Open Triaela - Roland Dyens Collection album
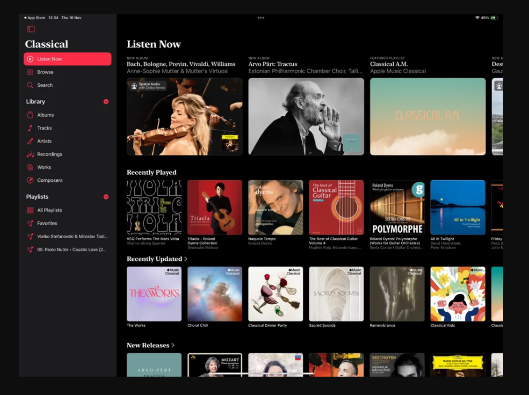This screenshot has height=395, width=529. click(215, 208)
